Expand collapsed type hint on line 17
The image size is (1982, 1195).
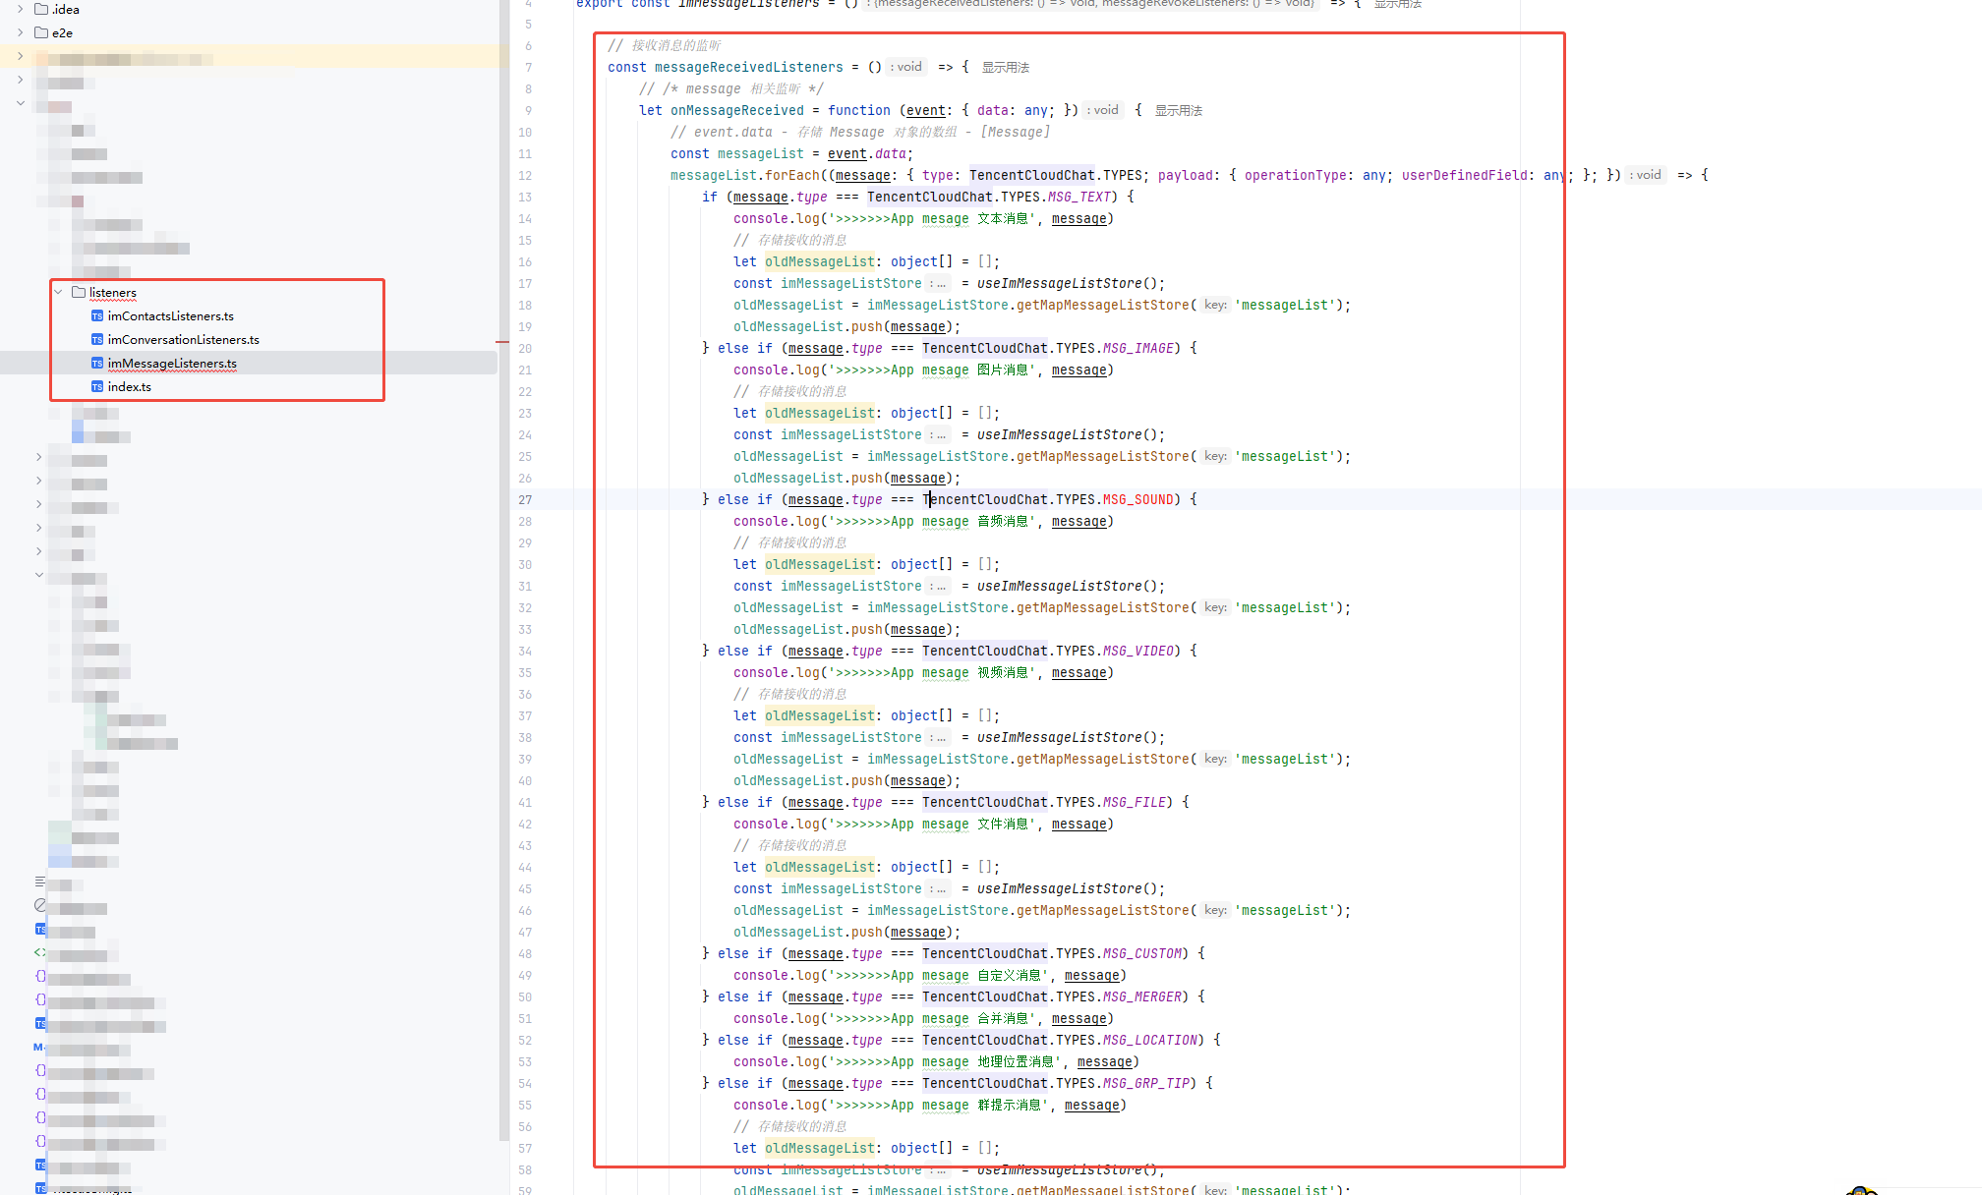coord(939,284)
